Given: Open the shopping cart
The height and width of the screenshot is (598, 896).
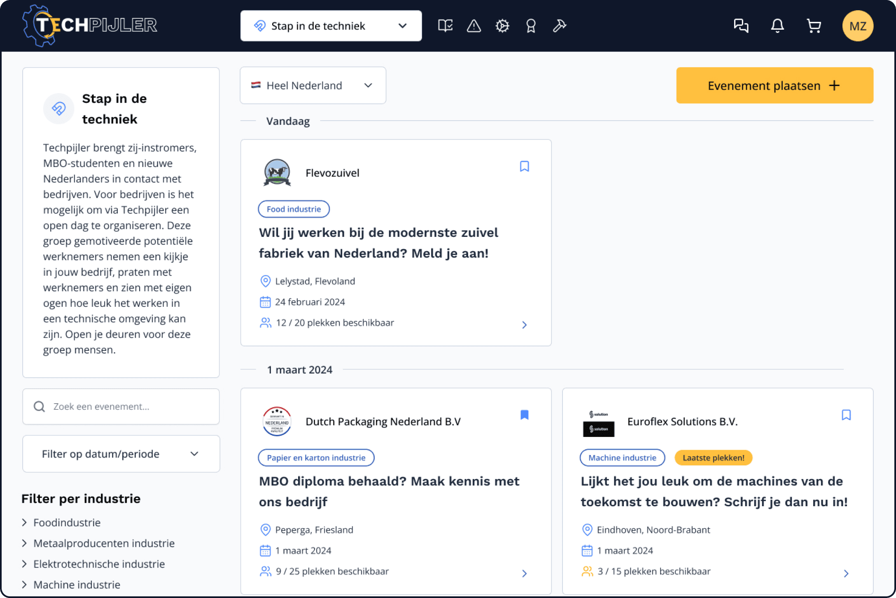Looking at the screenshot, I should pos(814,26).
